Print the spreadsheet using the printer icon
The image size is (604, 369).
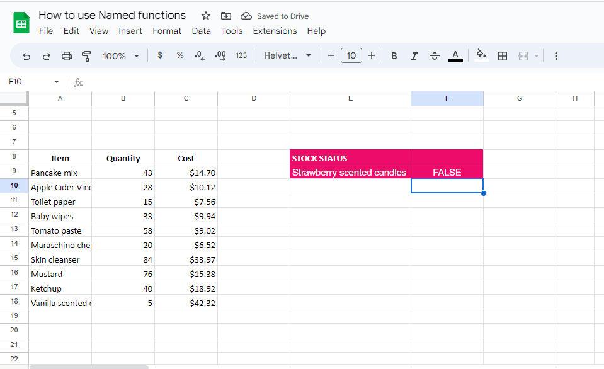click(x=67, y=56)
